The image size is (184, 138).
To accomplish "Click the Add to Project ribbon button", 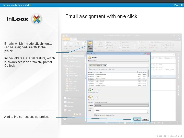I will tap(90, 46).
